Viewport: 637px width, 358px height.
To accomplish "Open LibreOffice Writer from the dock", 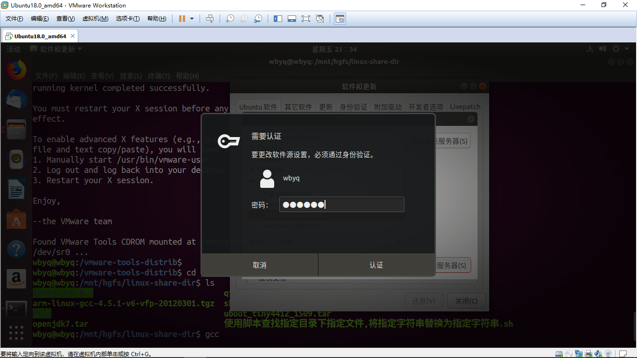I will (16, 190).
